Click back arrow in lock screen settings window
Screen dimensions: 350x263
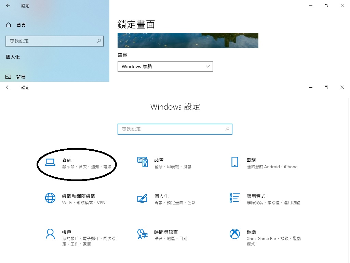[8, 5]
